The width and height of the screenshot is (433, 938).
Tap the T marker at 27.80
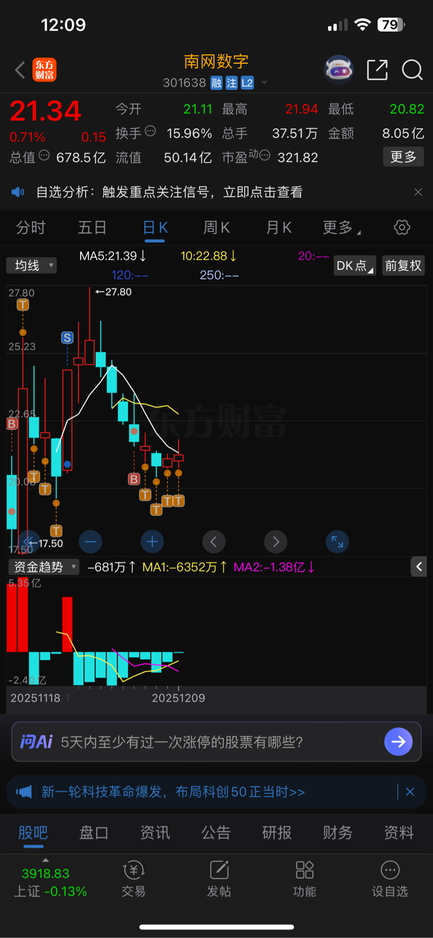point(23,305)
